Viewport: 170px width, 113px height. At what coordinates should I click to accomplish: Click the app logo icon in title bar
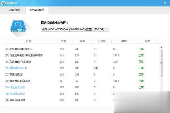[x=3, y=3]
